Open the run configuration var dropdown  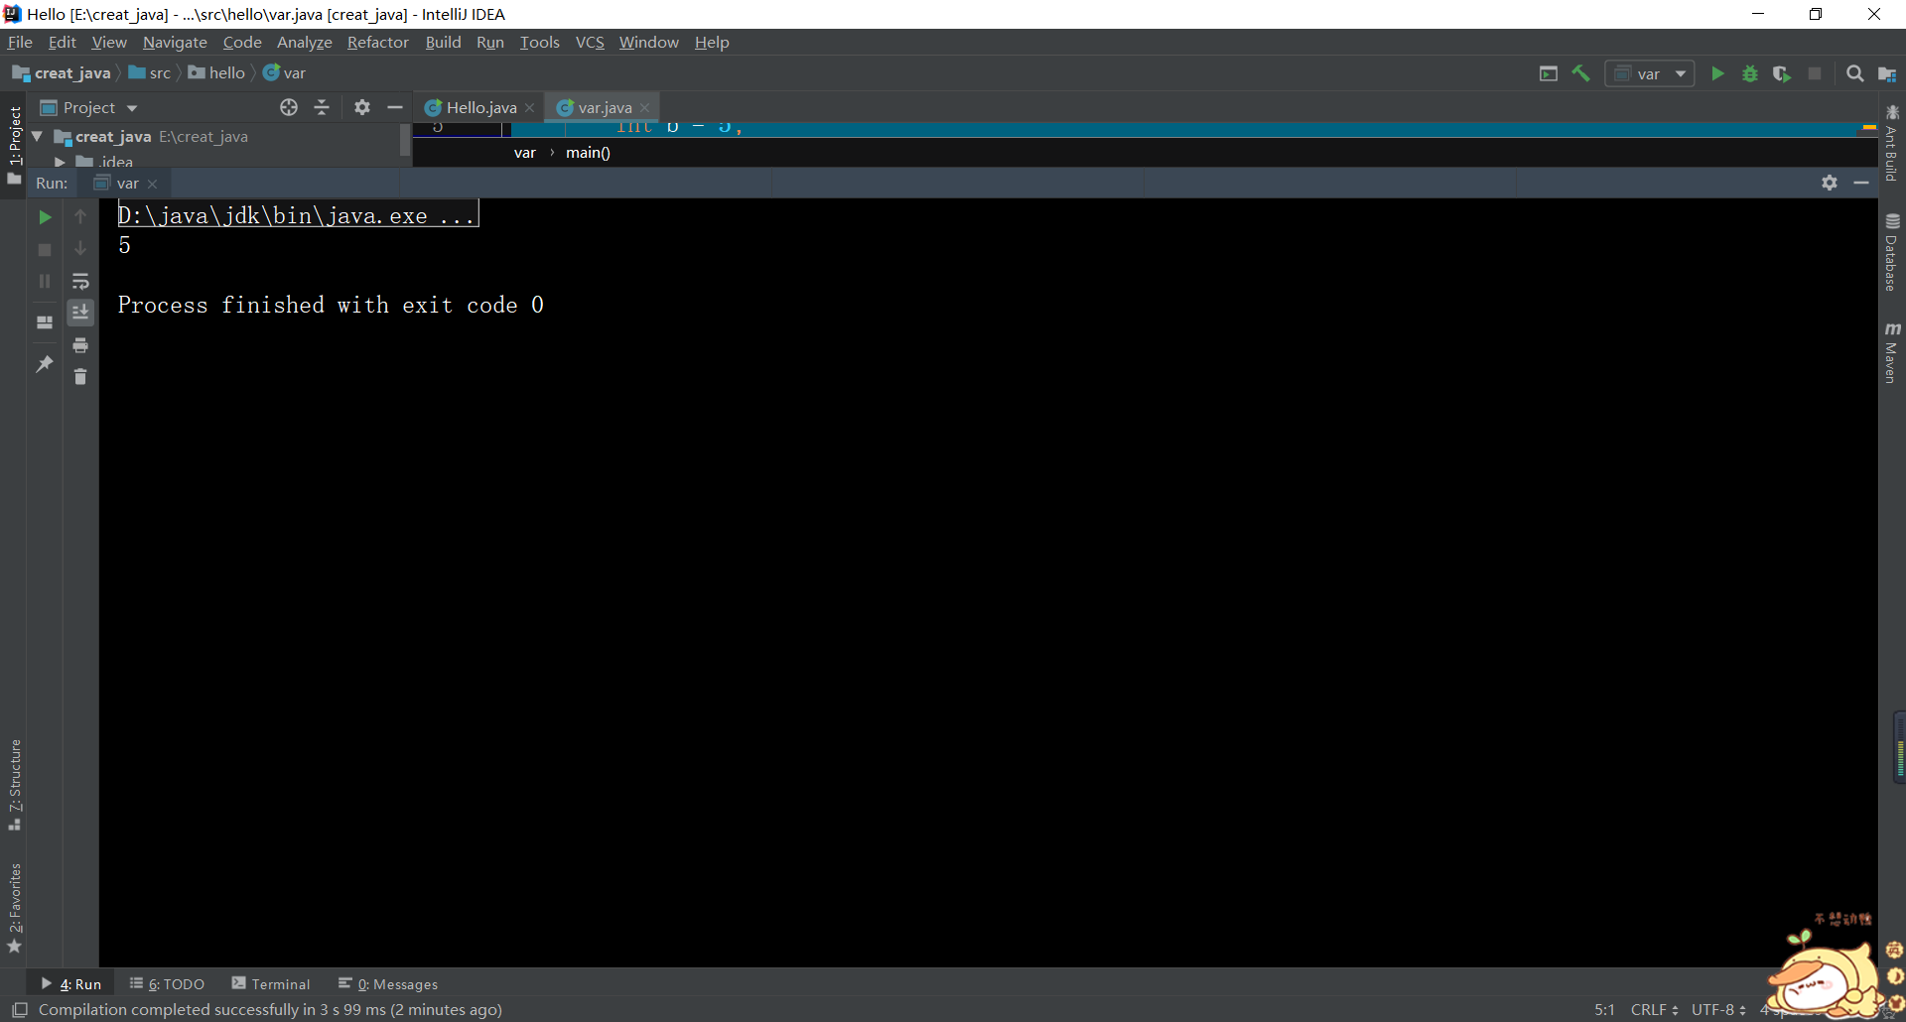1650,73
